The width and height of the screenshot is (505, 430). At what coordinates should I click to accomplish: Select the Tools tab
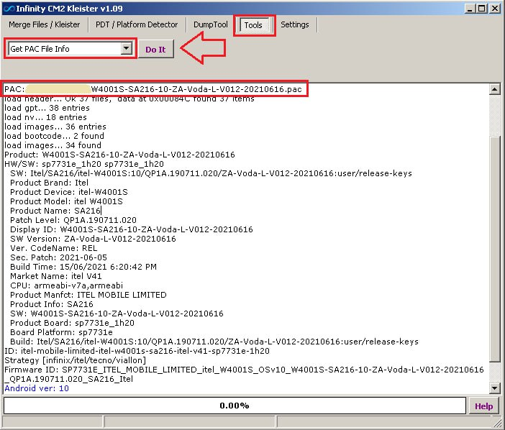click(x=253, y=25)
